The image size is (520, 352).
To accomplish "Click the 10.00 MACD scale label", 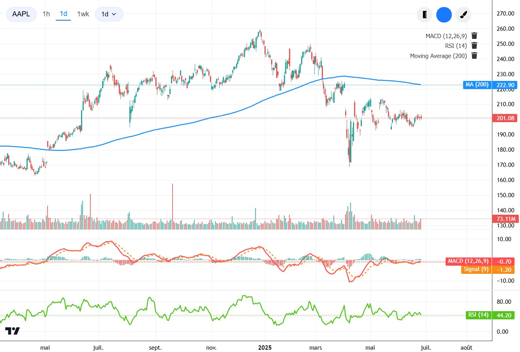I will (504, 239).
